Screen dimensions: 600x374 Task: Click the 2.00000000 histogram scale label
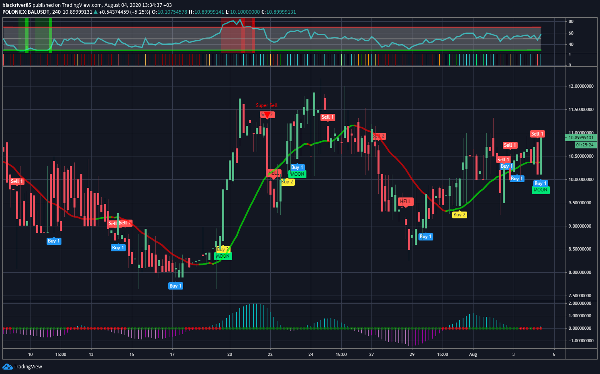[x=580, y=303]
